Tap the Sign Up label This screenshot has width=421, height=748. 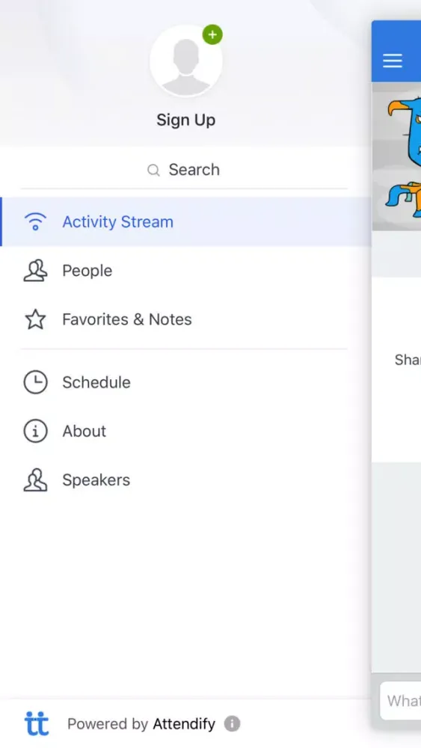click(x=186, y=120)
